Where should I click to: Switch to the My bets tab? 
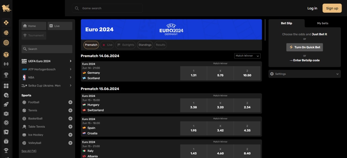pyautogui.click(x=322, y=23)
